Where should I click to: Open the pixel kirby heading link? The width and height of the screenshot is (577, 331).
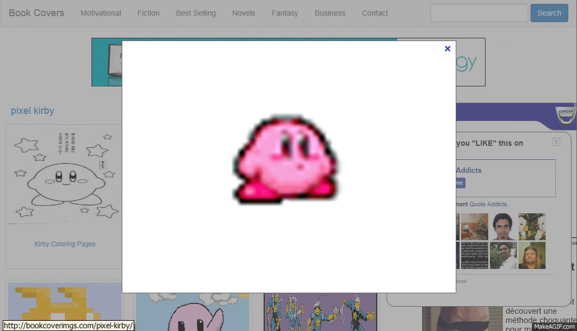[32, 111]
